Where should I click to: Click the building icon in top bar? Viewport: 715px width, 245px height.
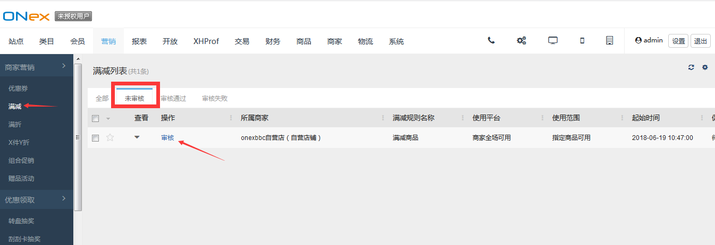(610, 40)
